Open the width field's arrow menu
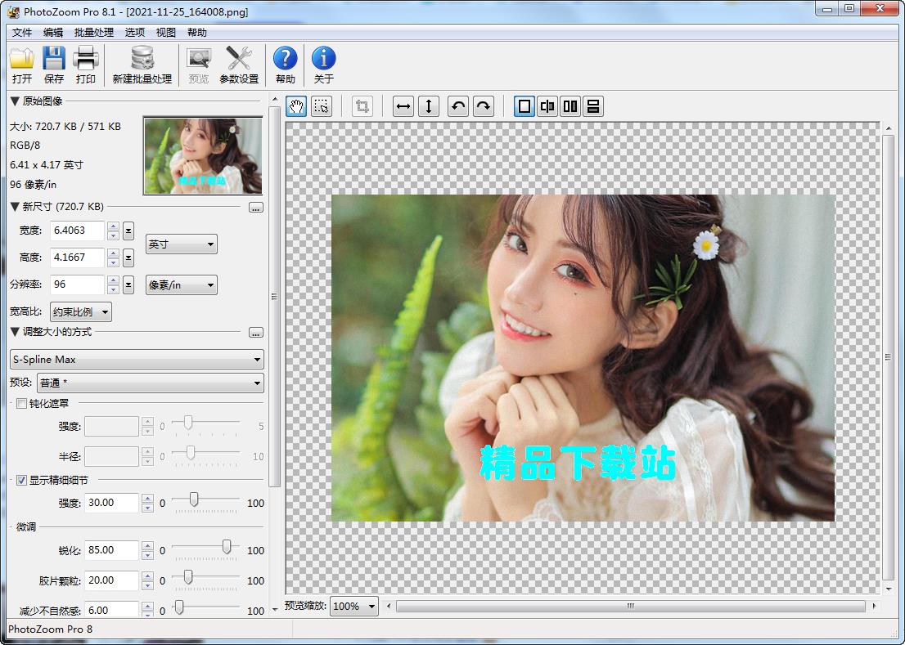The width and height of the screenshot is (905, 645). 128,231
